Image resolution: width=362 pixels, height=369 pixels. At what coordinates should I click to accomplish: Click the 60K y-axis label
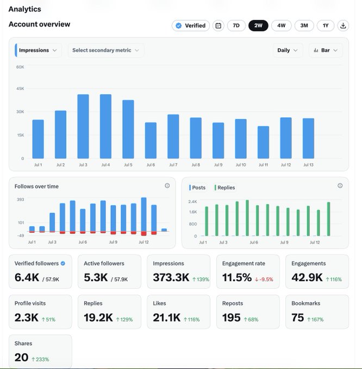pos(20,67)
